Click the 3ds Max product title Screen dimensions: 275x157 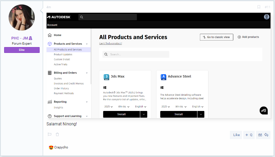pyautogui.click(x=118, y=76)
